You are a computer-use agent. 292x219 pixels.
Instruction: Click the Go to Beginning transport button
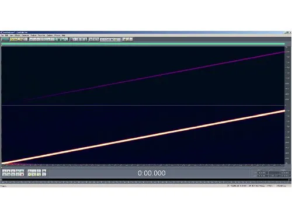tap(4, 175)
